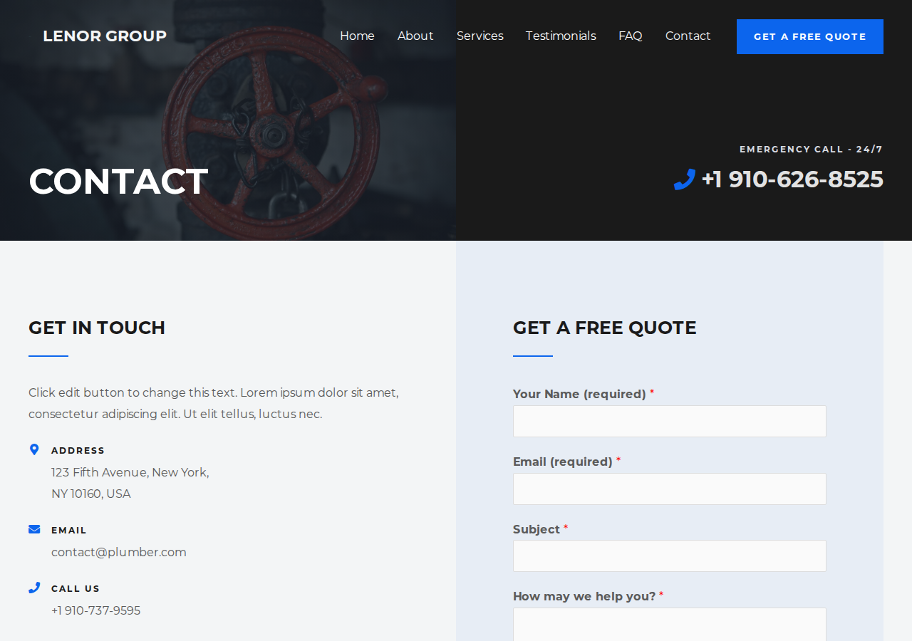Click the blue phone icon beside emergency number

[684, 179]
